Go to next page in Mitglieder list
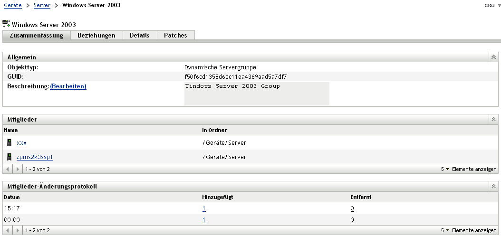501x236 pixels. pos(18,169)
